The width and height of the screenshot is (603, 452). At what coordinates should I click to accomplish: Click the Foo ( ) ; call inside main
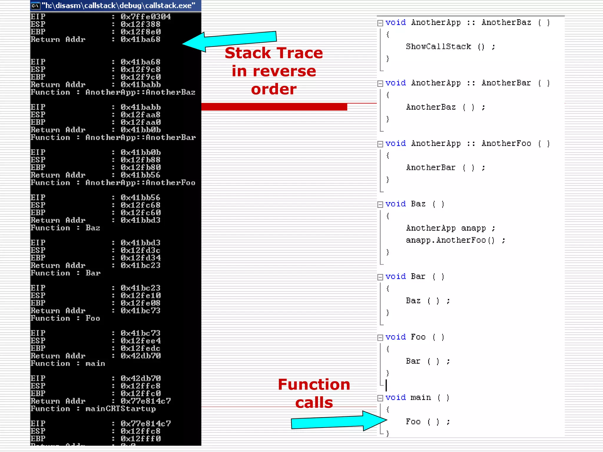coord(428,422)
